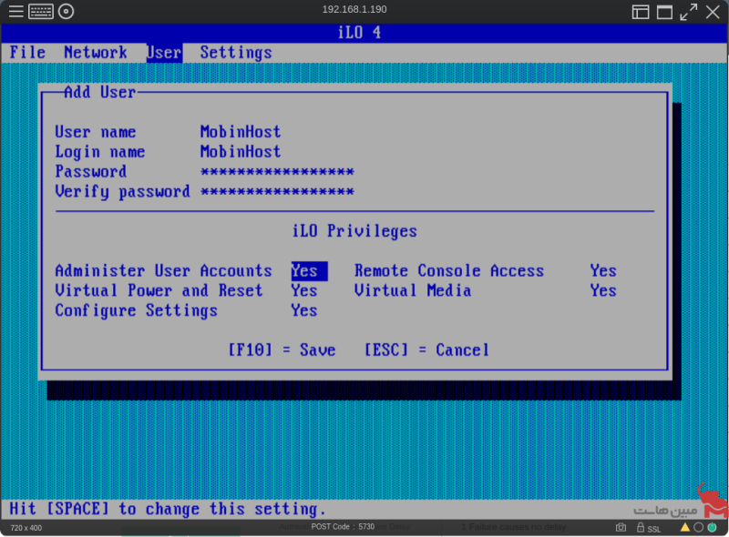Click the iLO 4 header title
Image resolution: width=729 pixels, height=537 pixels.
click(x=359, y=33)
